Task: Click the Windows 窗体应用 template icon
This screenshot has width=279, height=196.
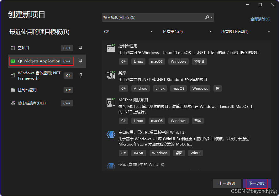Action: (x=13, y=76)
